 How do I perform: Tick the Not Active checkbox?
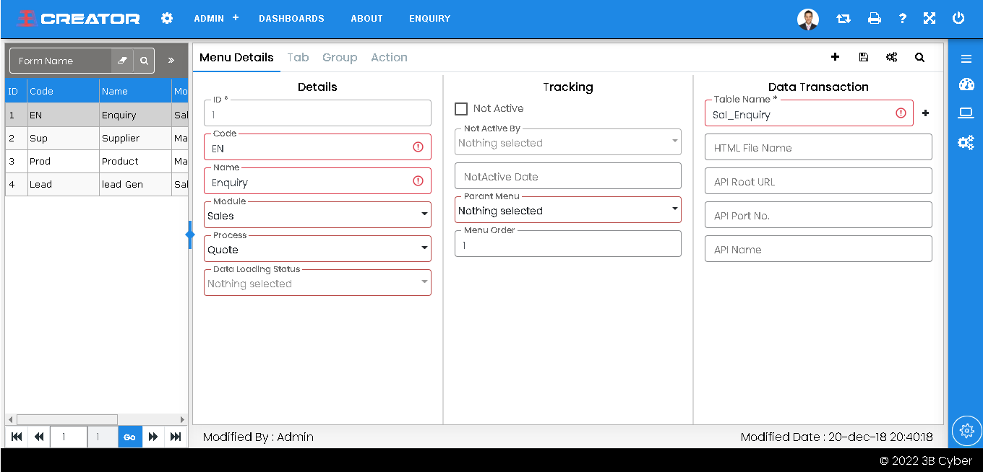[x=461, y=109]
